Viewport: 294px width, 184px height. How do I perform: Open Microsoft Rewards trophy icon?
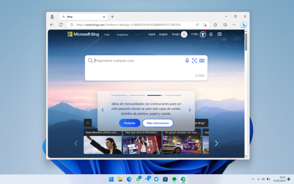[203, 34]
